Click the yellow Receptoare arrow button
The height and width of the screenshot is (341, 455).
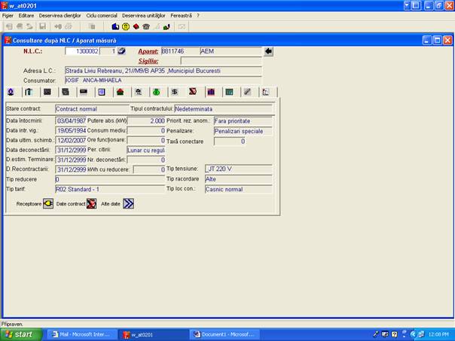(48, 203)
